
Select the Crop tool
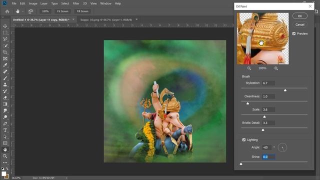point(5,52)
